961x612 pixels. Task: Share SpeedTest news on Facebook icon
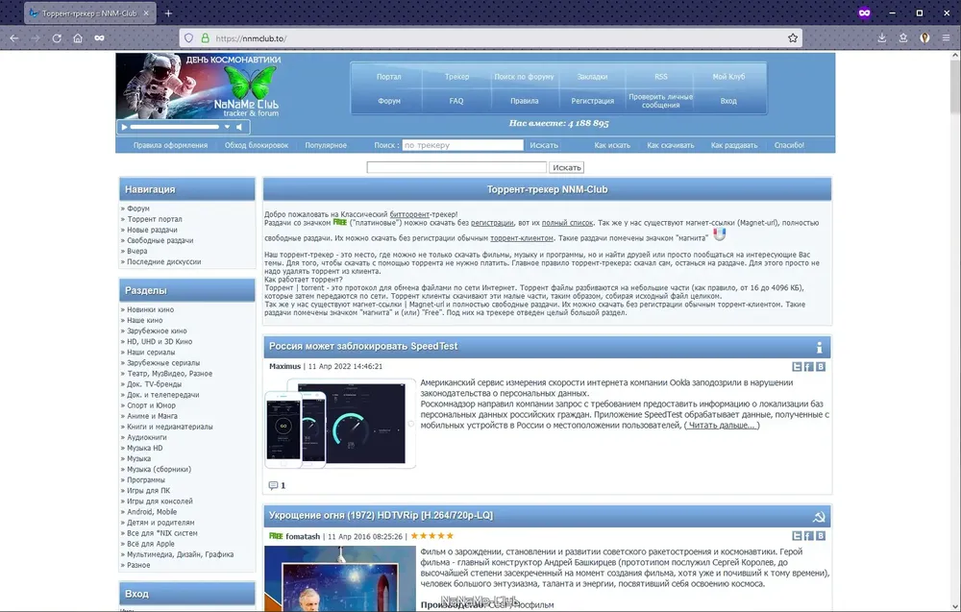point(808,366)
